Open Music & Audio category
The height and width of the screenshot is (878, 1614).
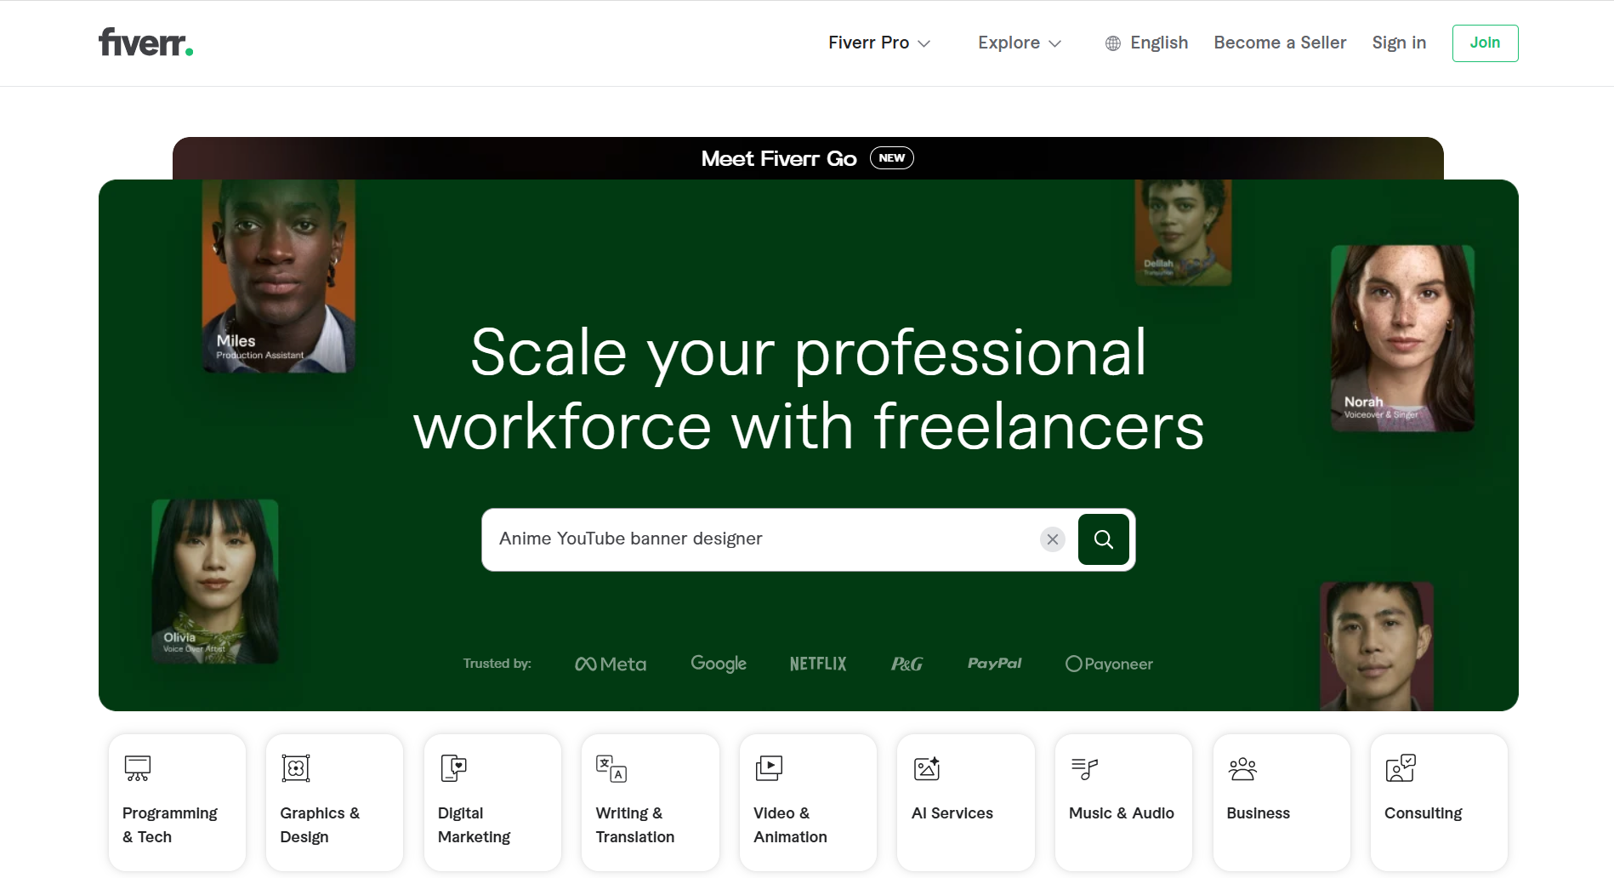point(1123,802)
